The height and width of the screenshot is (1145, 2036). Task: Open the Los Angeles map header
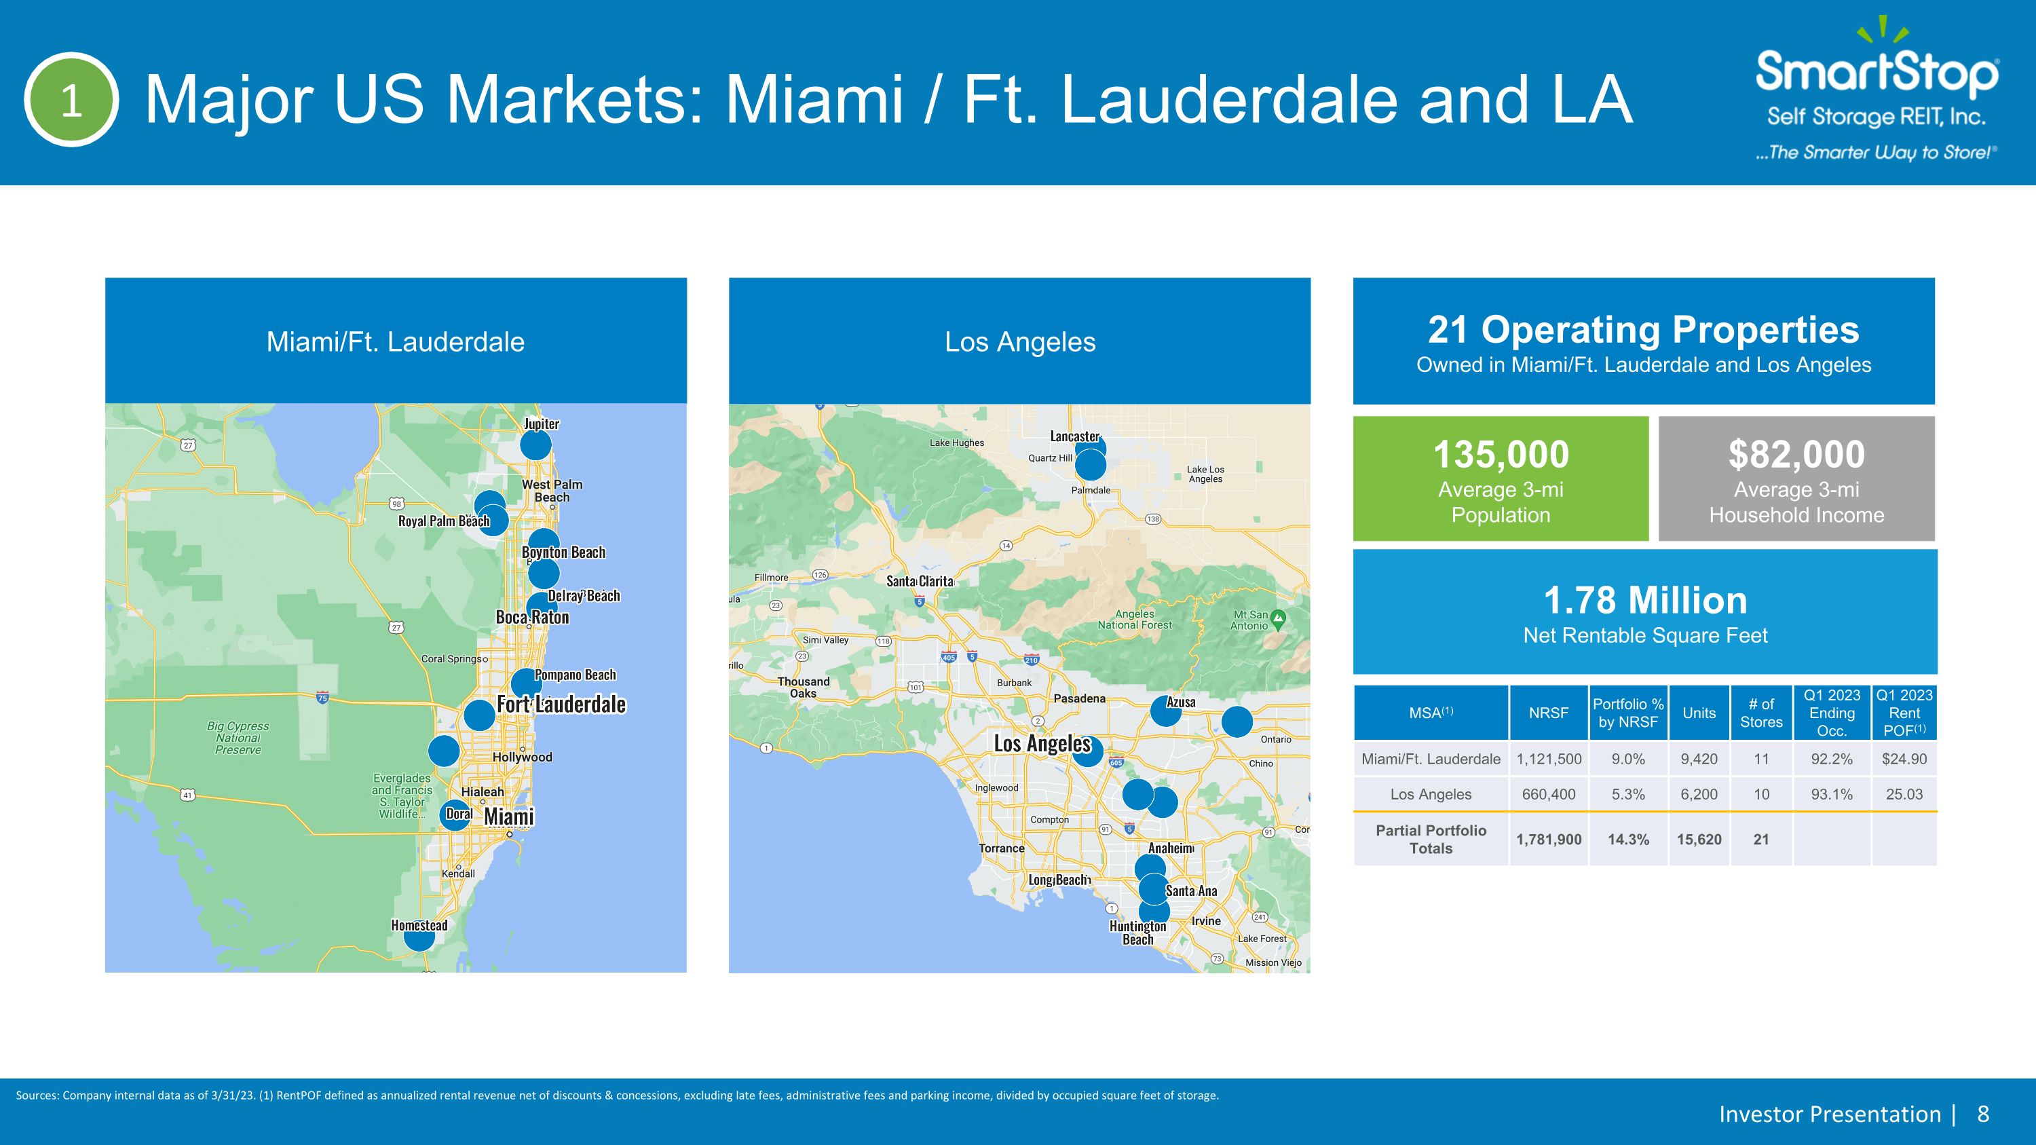[x=1019, y=341]
